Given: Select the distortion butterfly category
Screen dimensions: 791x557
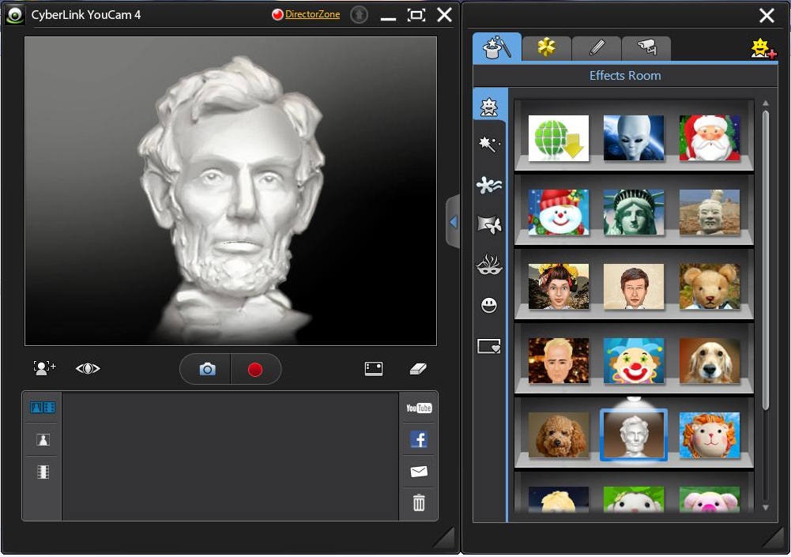Looking at the screenshot, I should 489,224.
